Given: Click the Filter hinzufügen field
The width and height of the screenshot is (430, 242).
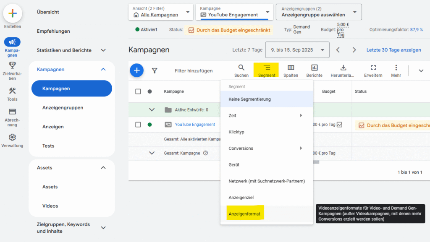Looking at the screenshot, I should (x=194, y=71).
